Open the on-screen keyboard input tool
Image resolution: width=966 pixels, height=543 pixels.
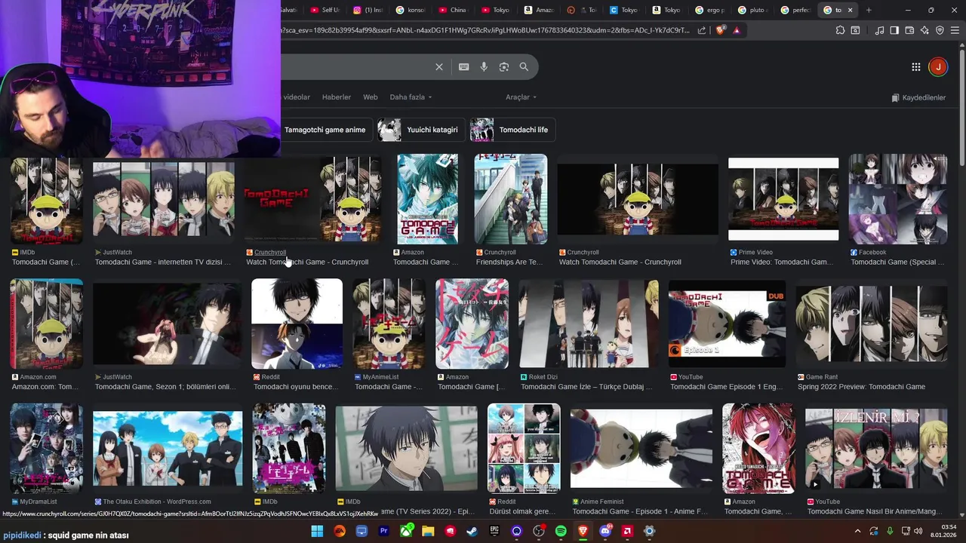point(464,67)
